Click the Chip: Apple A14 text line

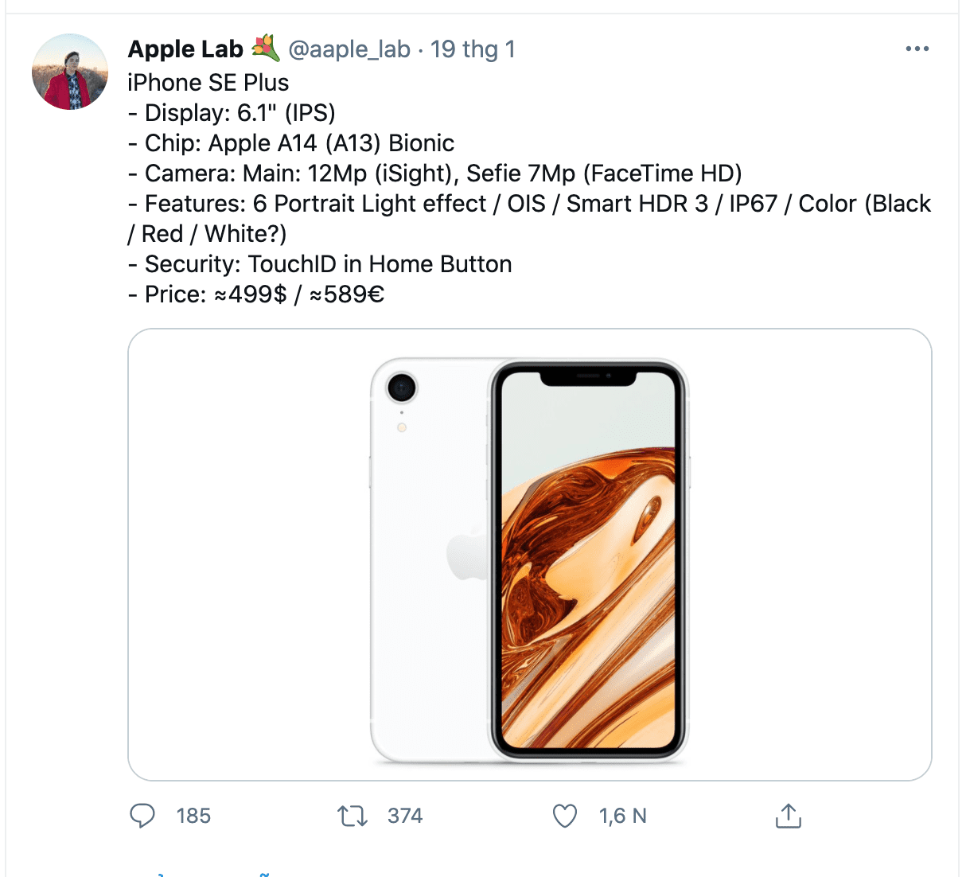tap(291, 143)
